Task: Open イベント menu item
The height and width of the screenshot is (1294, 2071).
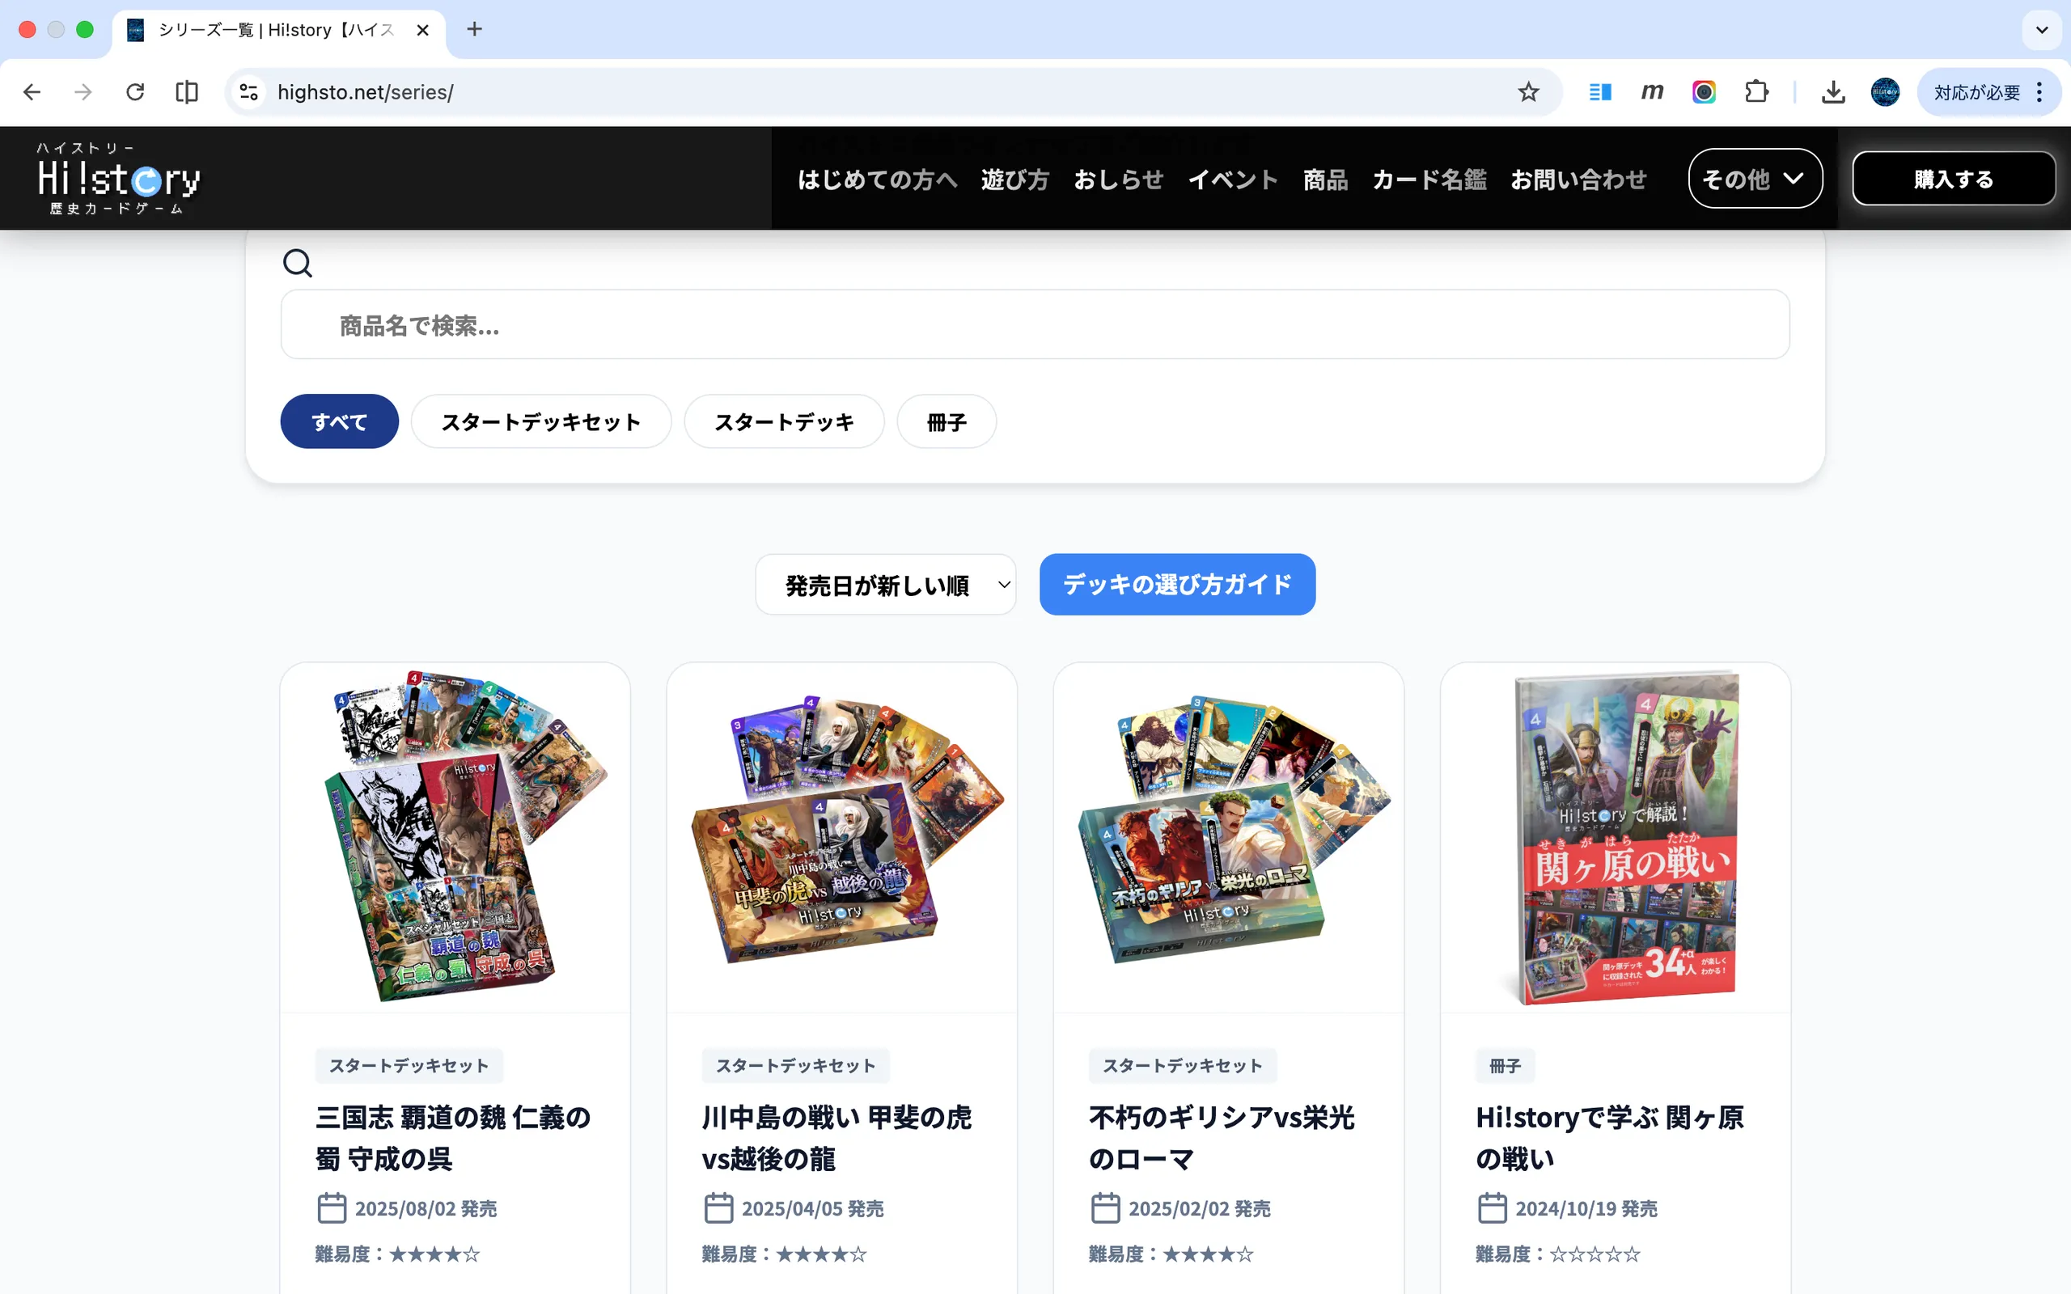Action: [1233, 179]
